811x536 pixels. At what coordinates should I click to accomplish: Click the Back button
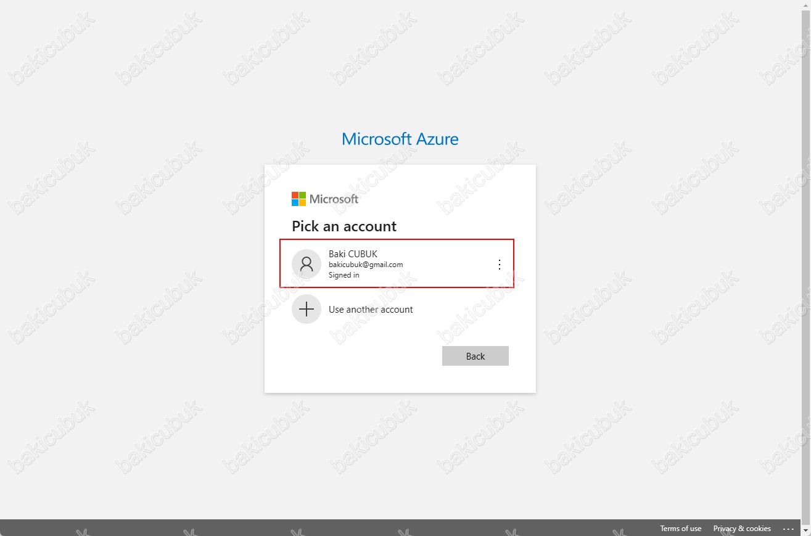click(475, 356)
